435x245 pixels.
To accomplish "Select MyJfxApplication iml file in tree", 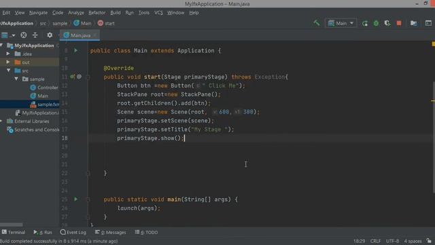I will click(37, 113).
